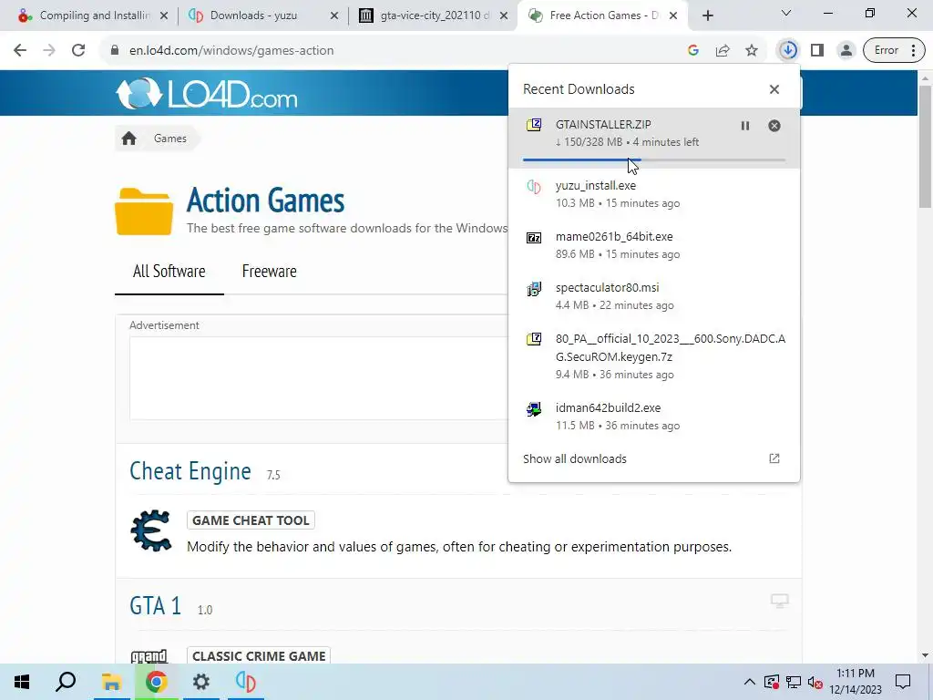Close the gta-vice-city_202110 tab

click(x=504, y=16)
